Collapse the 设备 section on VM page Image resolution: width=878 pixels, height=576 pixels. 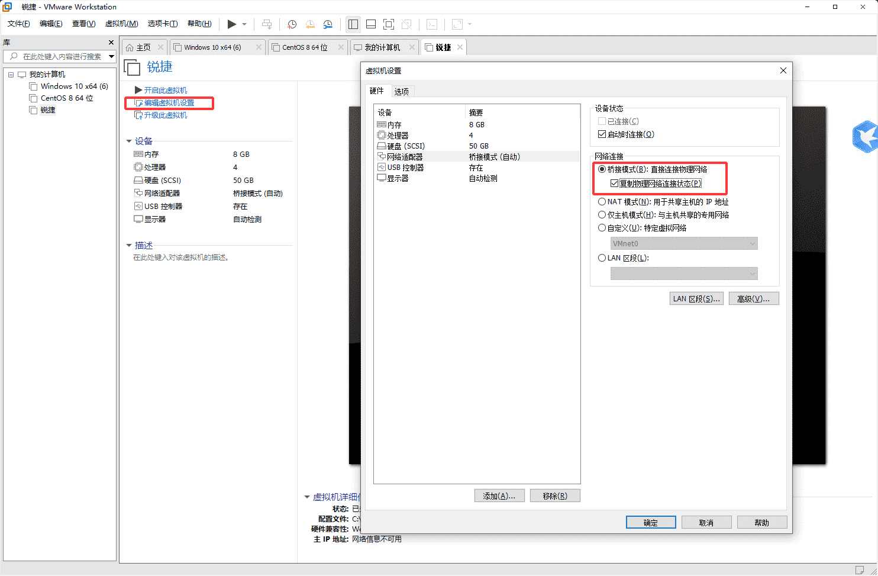tap(129, 141)
